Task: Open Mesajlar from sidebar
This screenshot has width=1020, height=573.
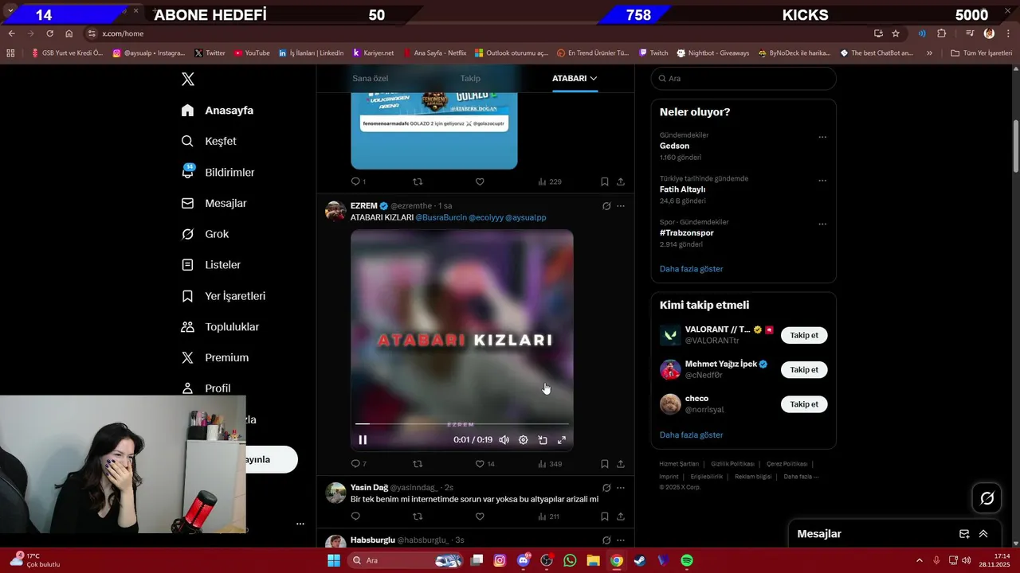Action: pos(214,203)
